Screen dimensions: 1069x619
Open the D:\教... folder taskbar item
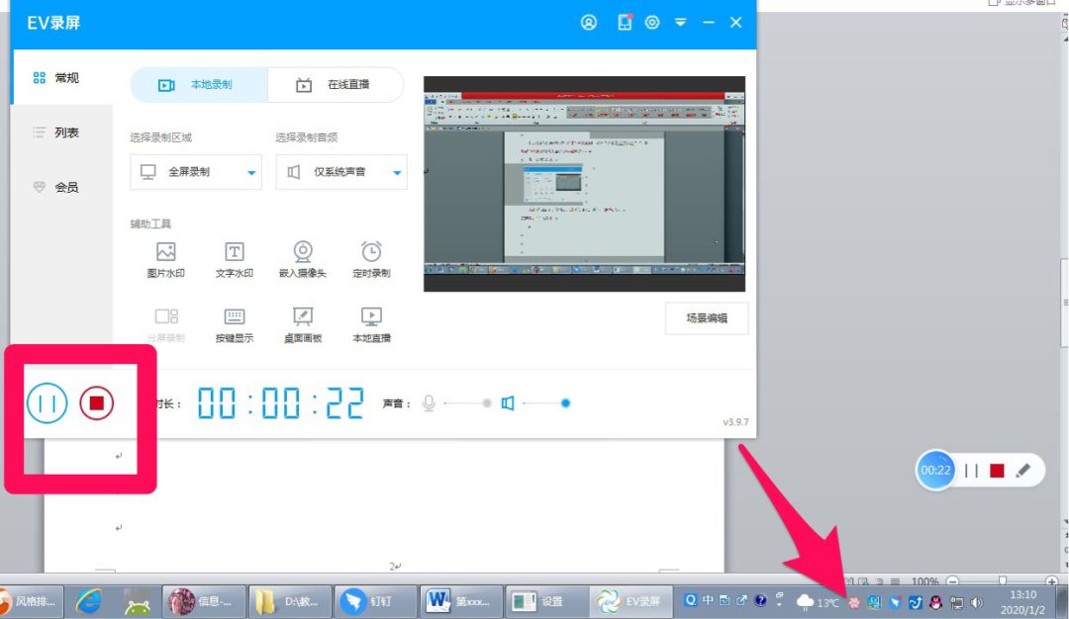290,601
